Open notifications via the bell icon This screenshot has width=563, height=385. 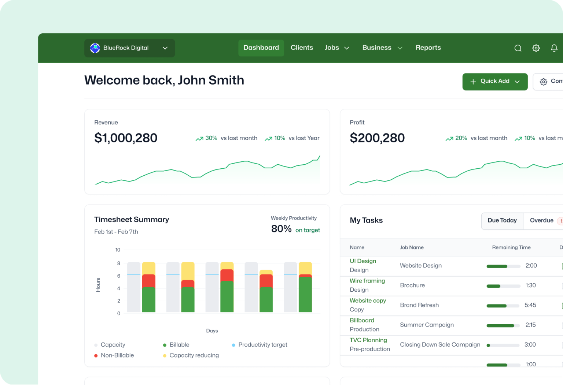[554, 48]
